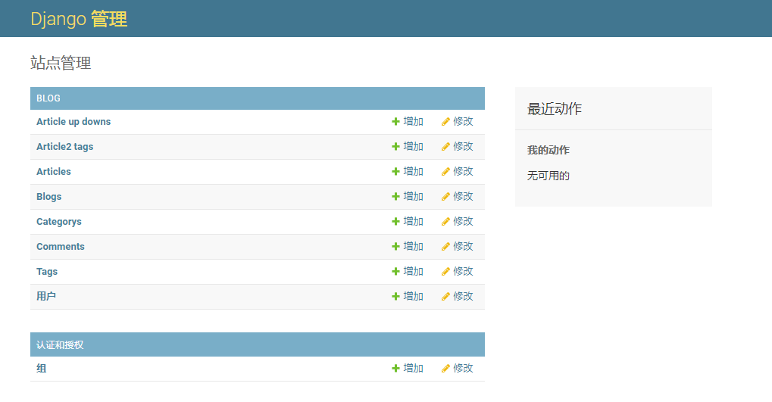Image resolution: width=772 pixels, height=402 pixels.
Task: Click the green plus icon for Blogs
Action: tap(395, 196)
